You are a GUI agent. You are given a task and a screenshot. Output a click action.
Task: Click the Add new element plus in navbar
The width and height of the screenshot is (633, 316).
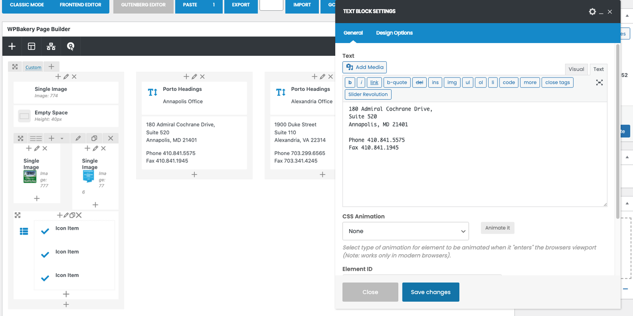pyautogui.click(x=12, y=46)
